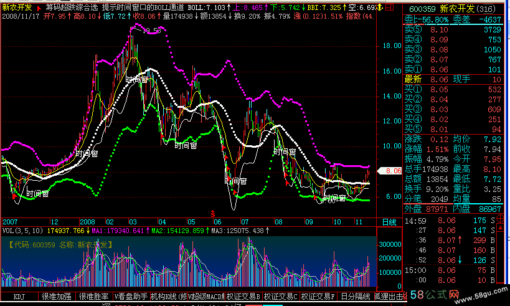Image resolution: width=510 pixels, height=306 pixels.
Task: Click the 600359 新农开发 stock title
Action: pos(453,9)
